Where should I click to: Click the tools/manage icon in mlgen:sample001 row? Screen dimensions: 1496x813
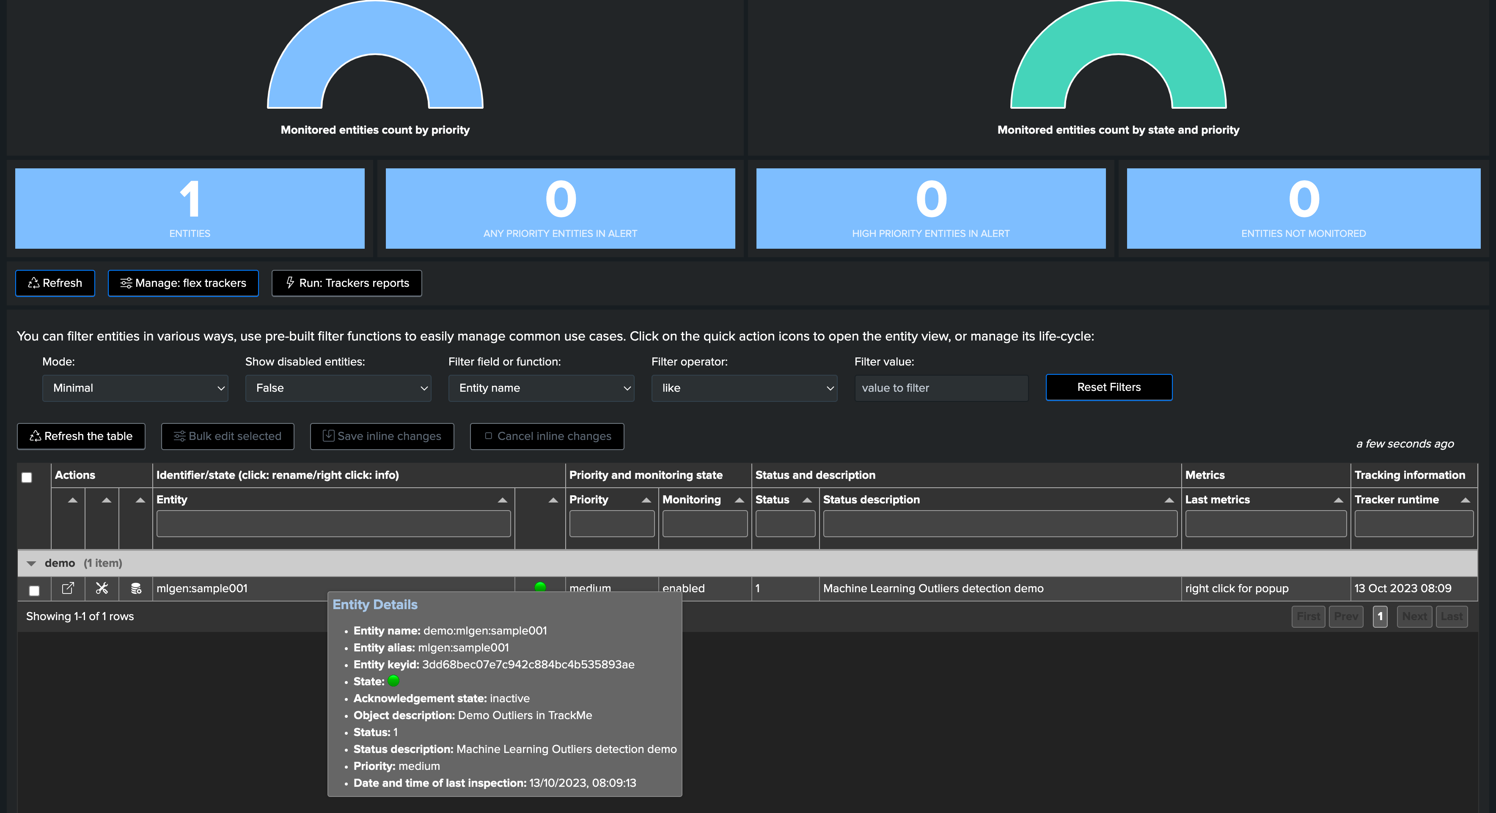tap(102, 588)
